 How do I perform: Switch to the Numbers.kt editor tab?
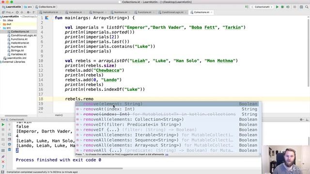pos(121,12)
